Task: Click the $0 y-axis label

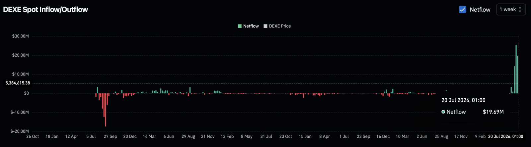Action: click(26, 93)
